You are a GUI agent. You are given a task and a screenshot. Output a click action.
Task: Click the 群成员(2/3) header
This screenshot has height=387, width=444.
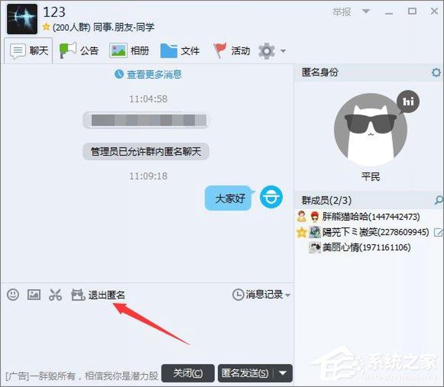coord(326,200)
